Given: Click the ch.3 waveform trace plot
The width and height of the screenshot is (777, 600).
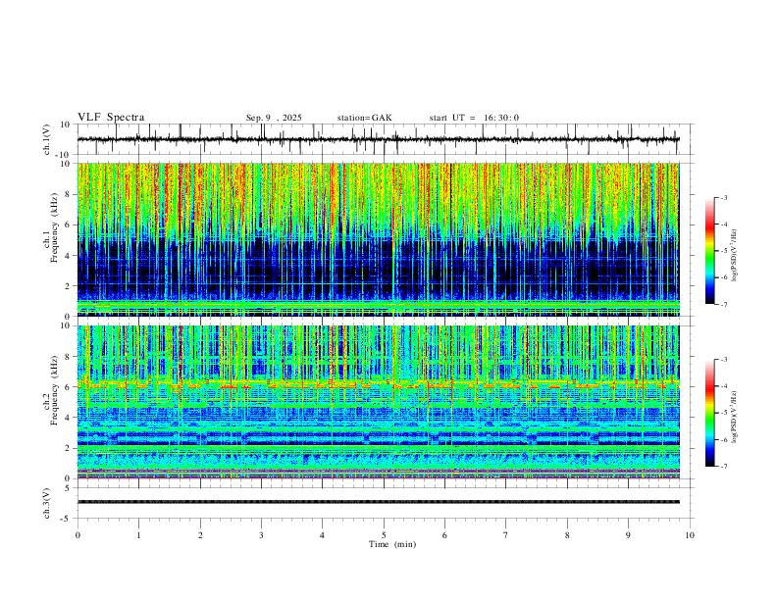Looking at the screenshot, I should [384, 503].
